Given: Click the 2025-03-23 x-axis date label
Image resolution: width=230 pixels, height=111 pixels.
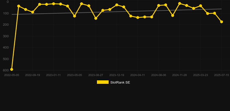Looking at the screenshot, I should pyautogui.click(x=201, y=75).
